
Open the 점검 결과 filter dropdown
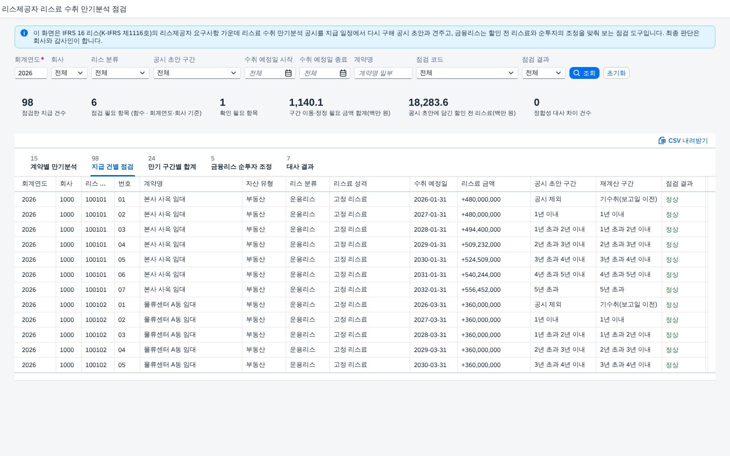544,73
